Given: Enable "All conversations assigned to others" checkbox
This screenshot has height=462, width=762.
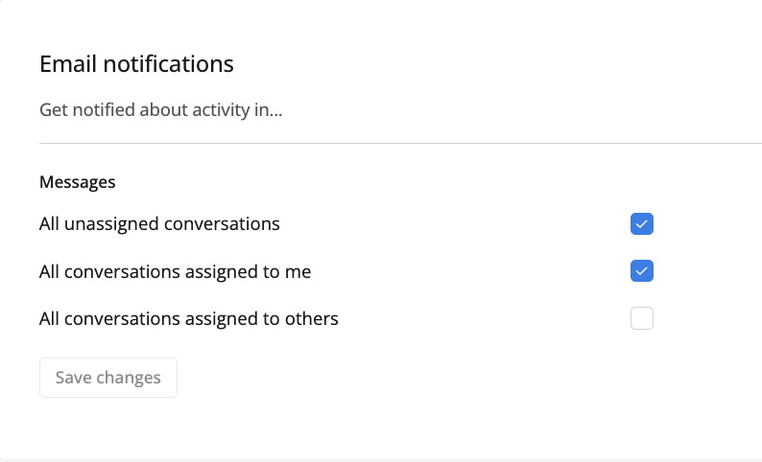Looking at the screenshot, I should (642, 318).
